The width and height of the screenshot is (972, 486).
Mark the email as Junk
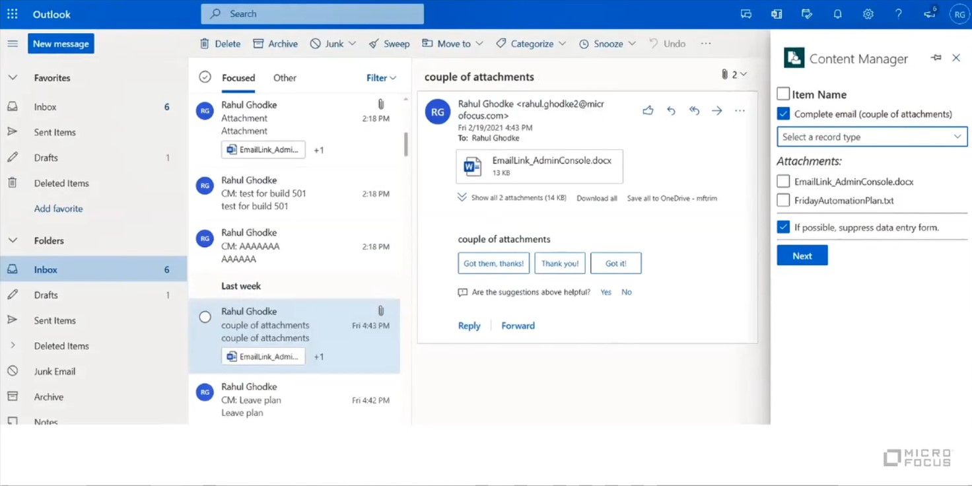point(328,44)
